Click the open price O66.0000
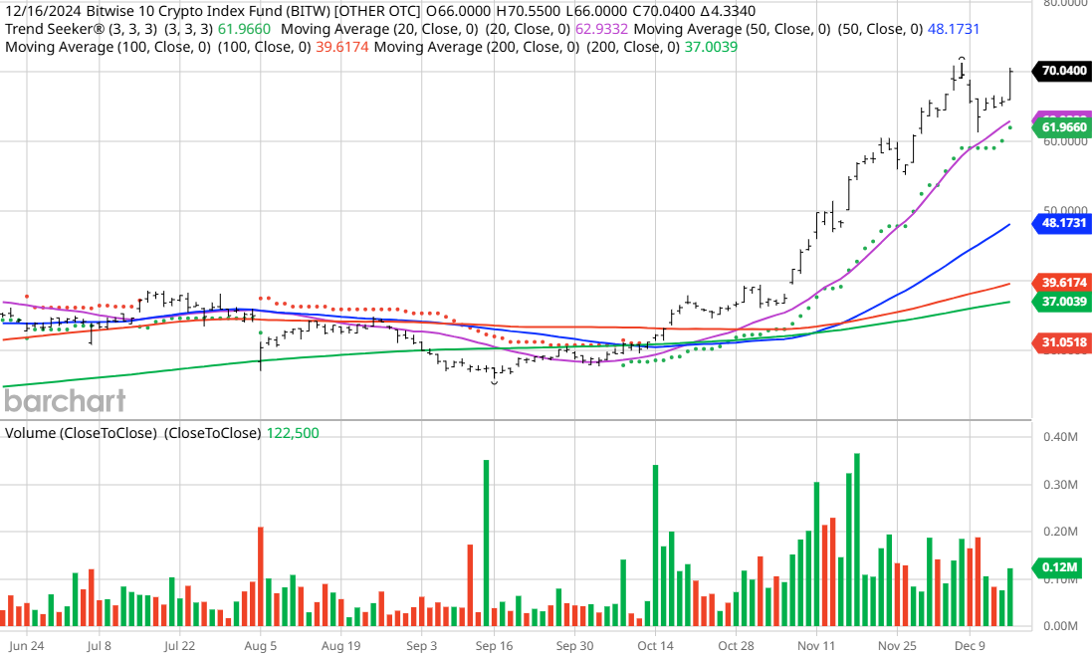Screen dimensions: 1092x658 tap(458, 11)
